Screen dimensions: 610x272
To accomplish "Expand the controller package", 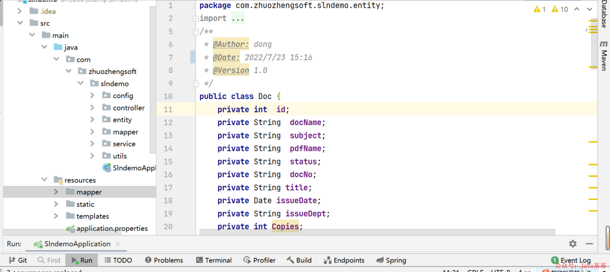I will click(92, 108).
